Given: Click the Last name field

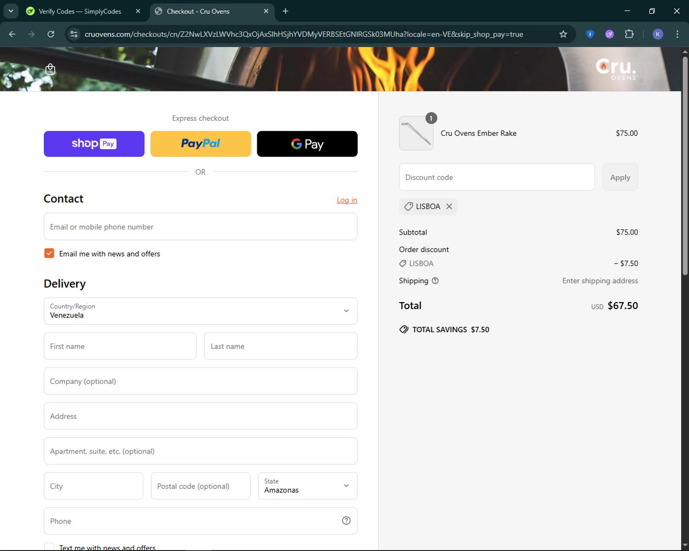Looking at the screenshot, I should coord(281,346).
